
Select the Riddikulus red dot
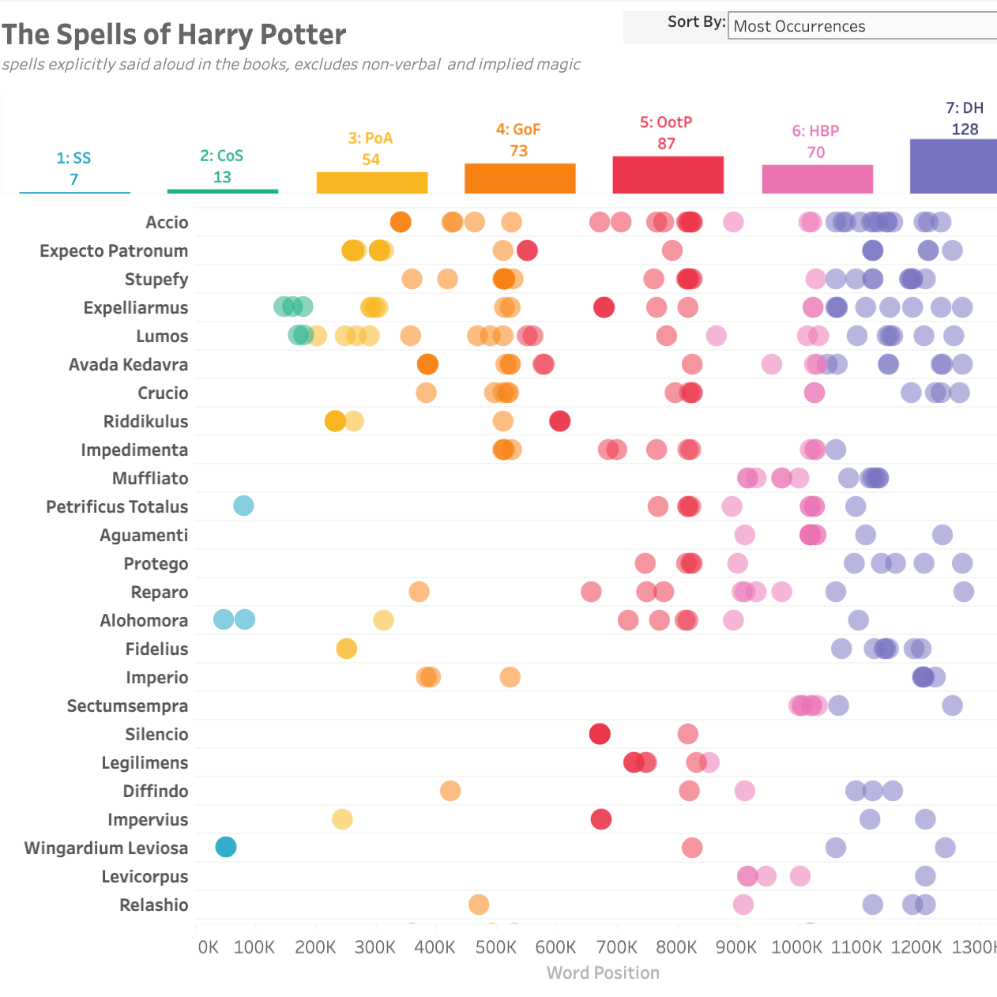click(559, 421)
